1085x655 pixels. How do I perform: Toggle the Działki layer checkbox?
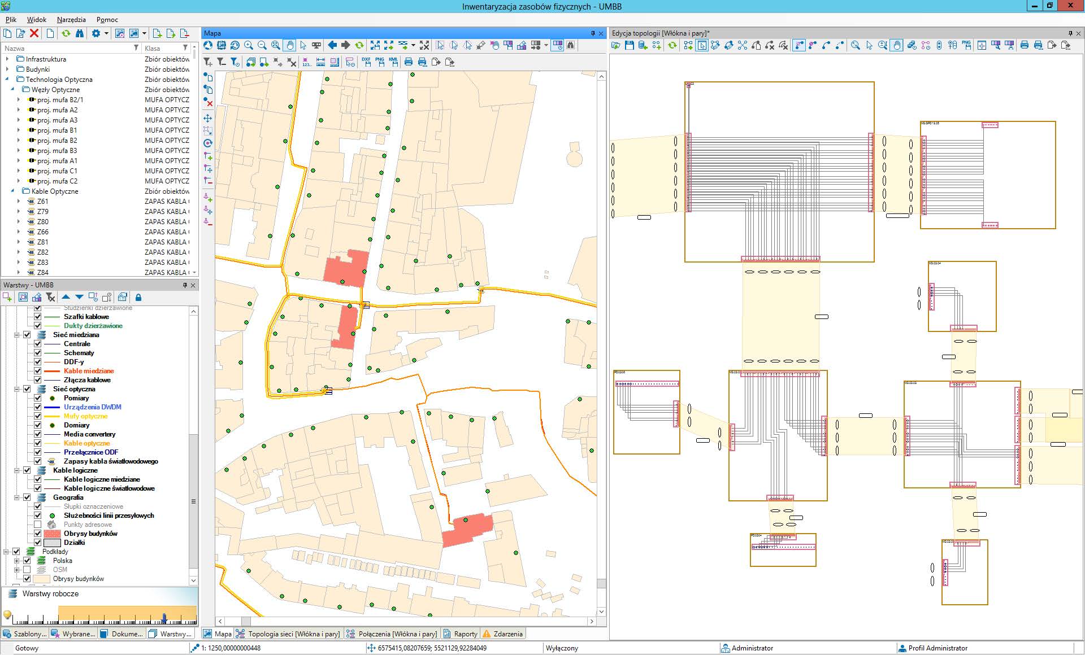[x=38, y=543]
